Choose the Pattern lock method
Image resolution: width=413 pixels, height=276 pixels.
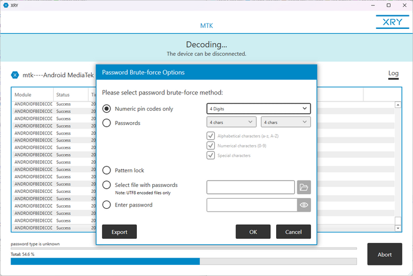coord(107,170)
